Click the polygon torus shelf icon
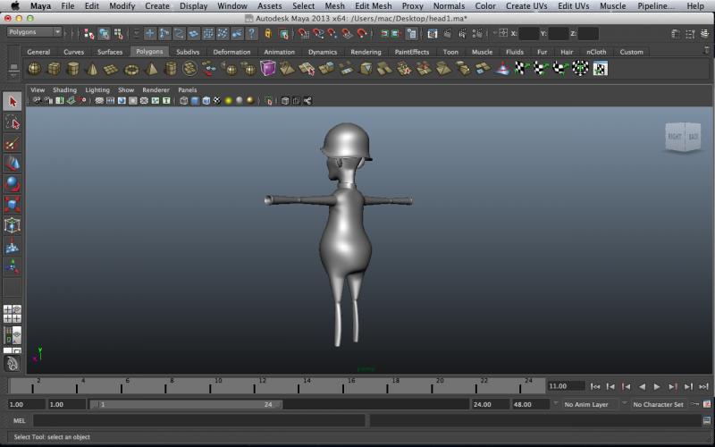715x447 pixels. coord(131,69)
